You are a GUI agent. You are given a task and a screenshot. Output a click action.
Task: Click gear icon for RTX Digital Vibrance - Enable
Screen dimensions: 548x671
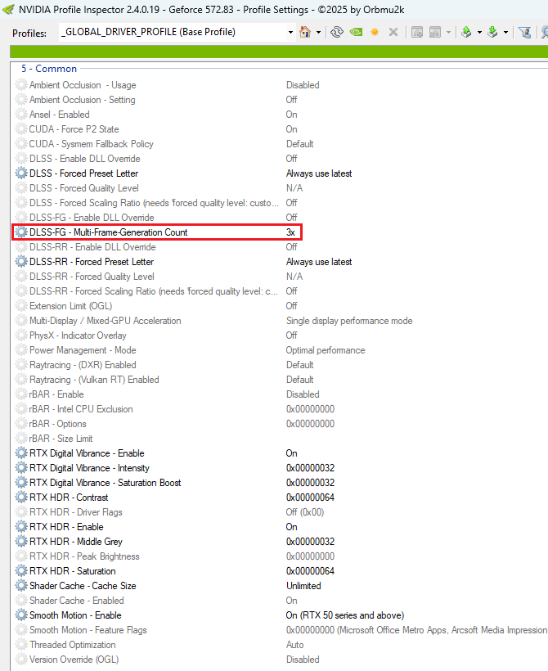point(21,453)
